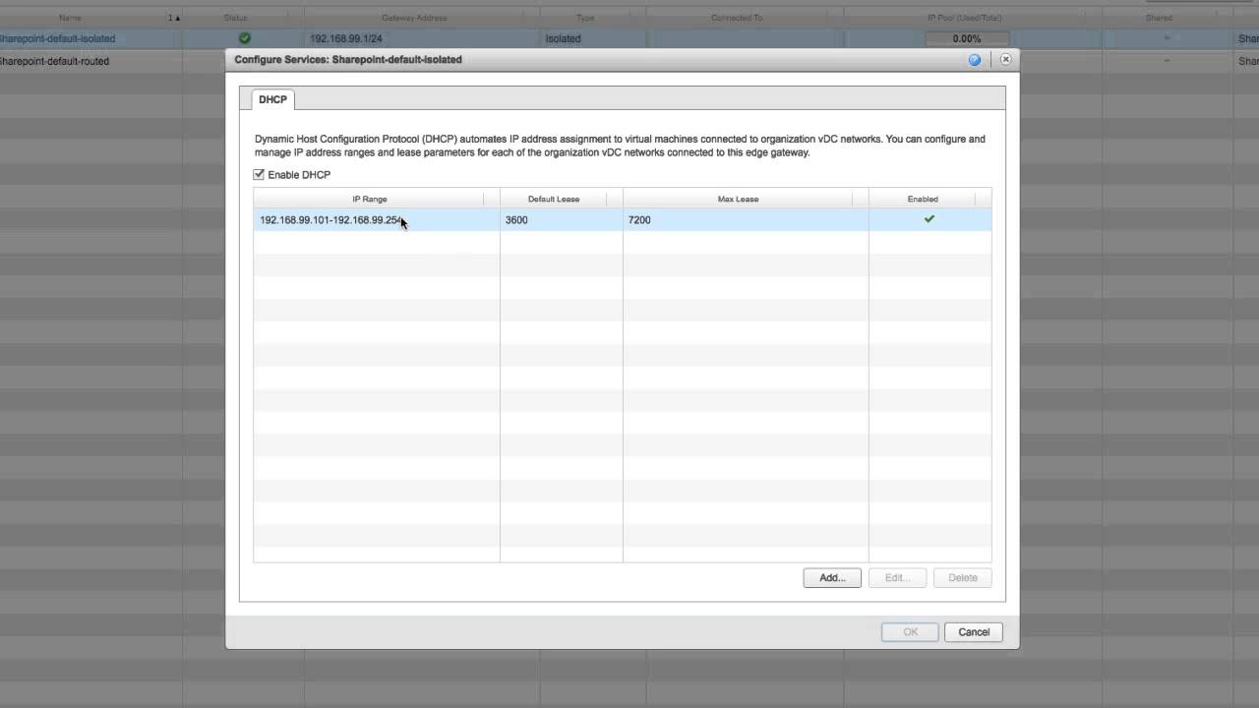Click the Edit... button
Image resolution: width=1259 pixels, height=708 pixels.
click(x=897, y=577)
